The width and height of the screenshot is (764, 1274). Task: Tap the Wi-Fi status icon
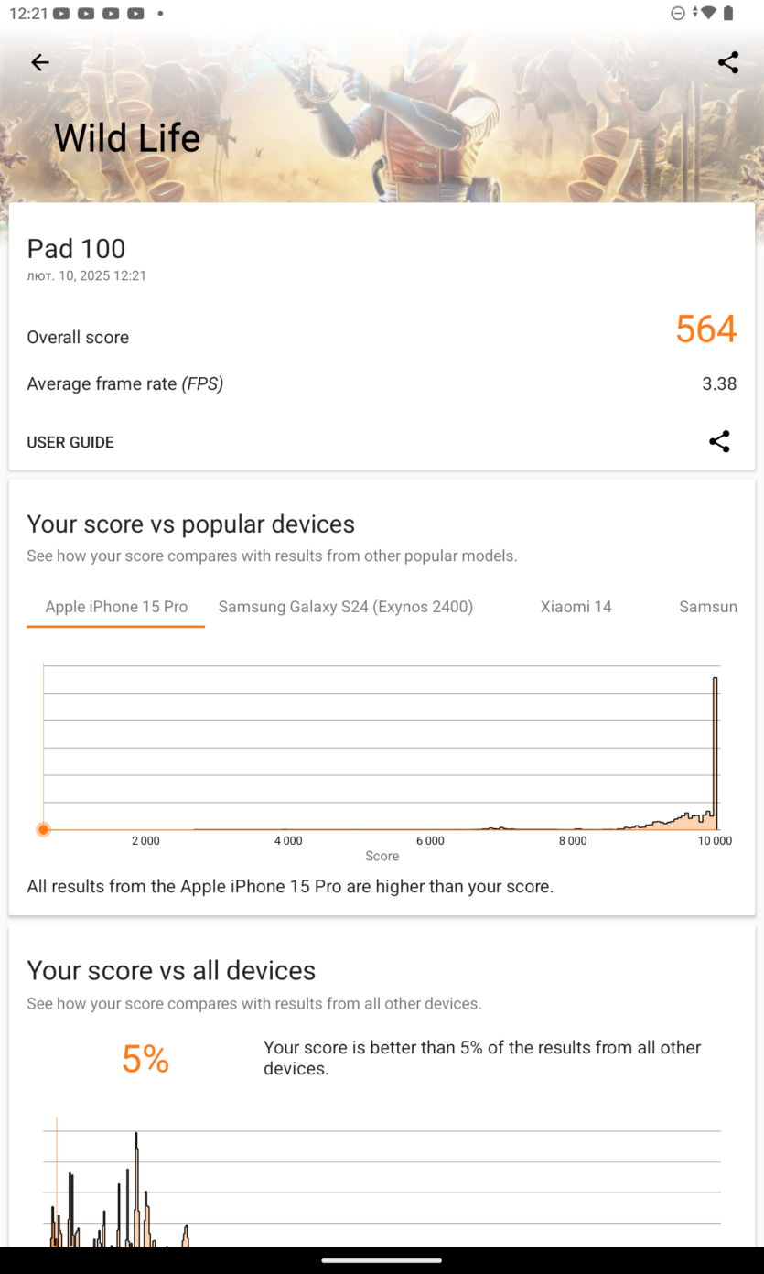(707, 13)
